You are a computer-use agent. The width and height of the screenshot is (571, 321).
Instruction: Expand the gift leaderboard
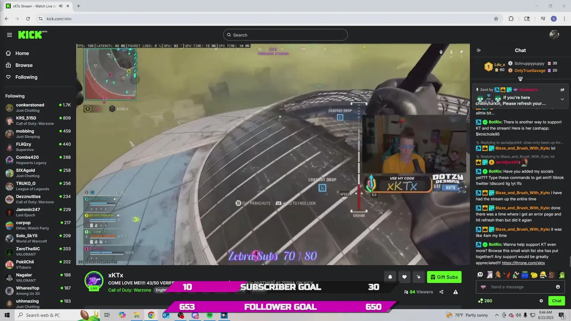click(x=520, y=79)
